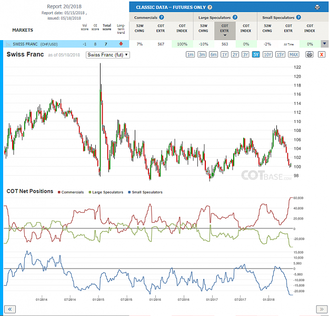The image size is (329, 316).
Task: Sort by Large Speculators COT EXTR column
Action: pos(225,31)
